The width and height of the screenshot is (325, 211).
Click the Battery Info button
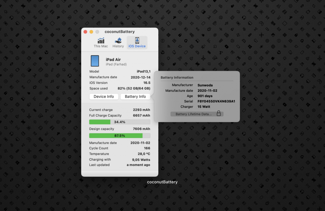(x=135, y=97)
